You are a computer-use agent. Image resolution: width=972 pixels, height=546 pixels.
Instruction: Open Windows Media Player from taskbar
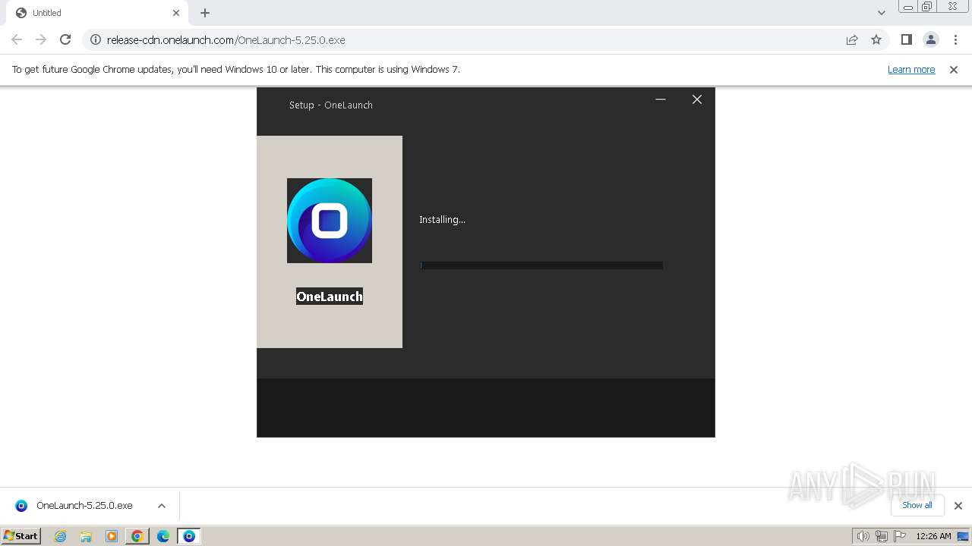point(112,536)
